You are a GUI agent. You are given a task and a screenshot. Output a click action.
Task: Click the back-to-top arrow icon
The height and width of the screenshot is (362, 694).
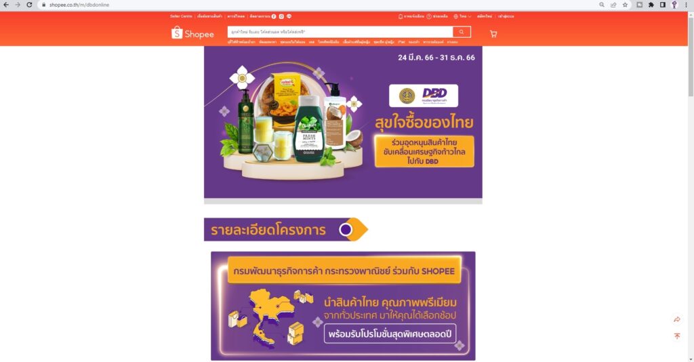click(677, 336)
